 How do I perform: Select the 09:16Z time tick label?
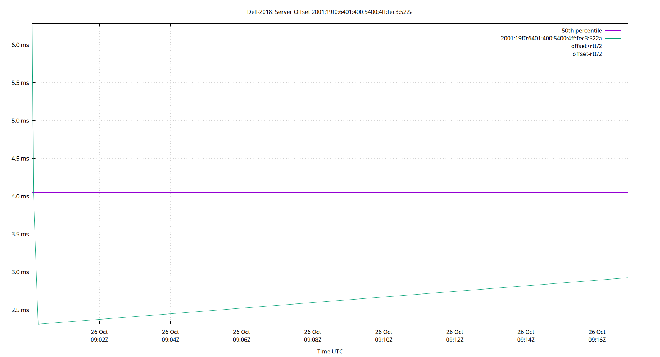[x=598, y=340]
